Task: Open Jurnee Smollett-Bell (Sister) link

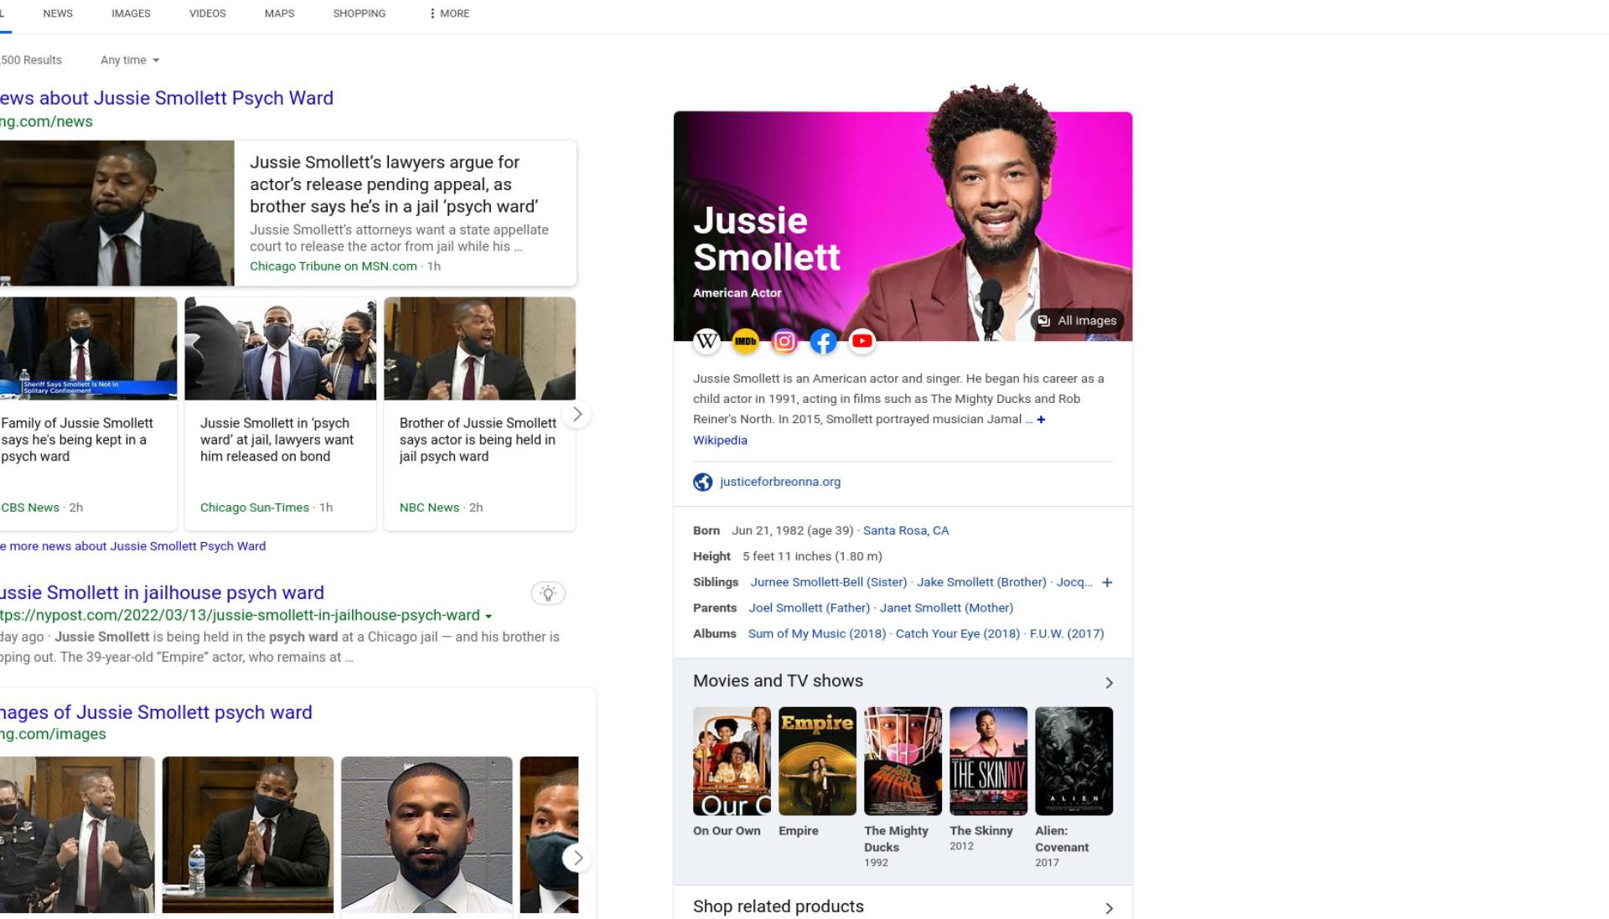Action: [828, 582]
